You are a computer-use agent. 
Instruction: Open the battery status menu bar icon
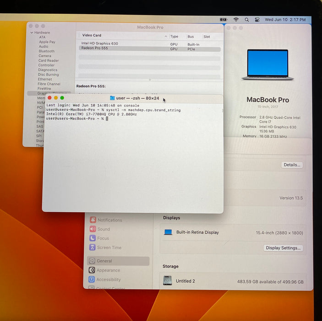(x=223, y=20)
